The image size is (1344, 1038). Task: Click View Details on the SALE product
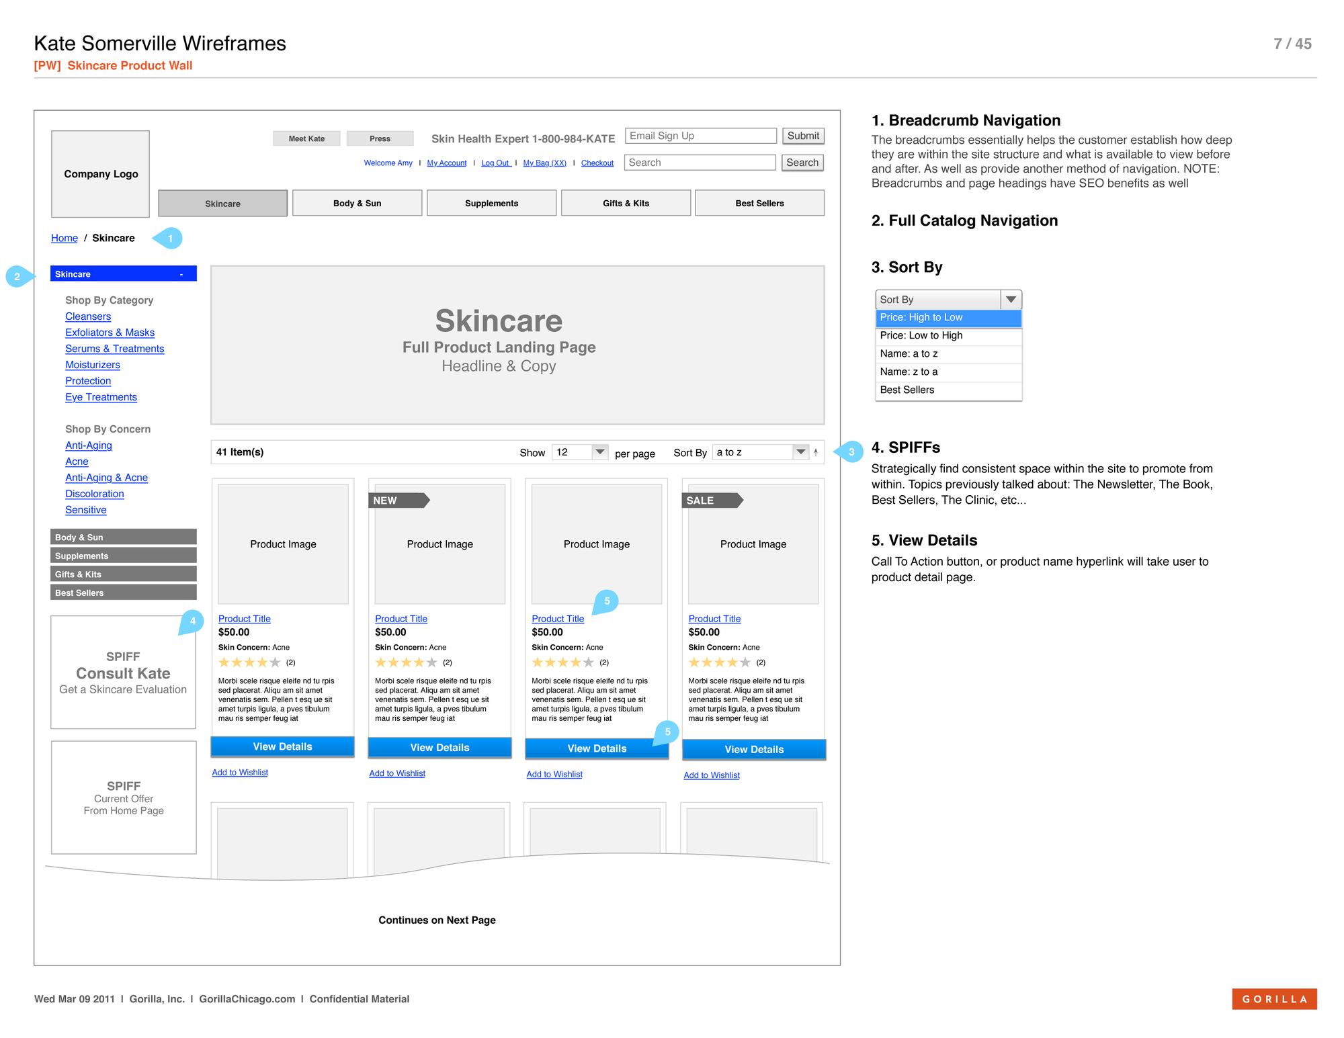[754, 750]
